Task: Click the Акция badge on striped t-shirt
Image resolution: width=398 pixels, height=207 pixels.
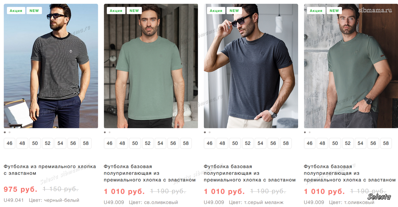Action: tap(16, 11)
